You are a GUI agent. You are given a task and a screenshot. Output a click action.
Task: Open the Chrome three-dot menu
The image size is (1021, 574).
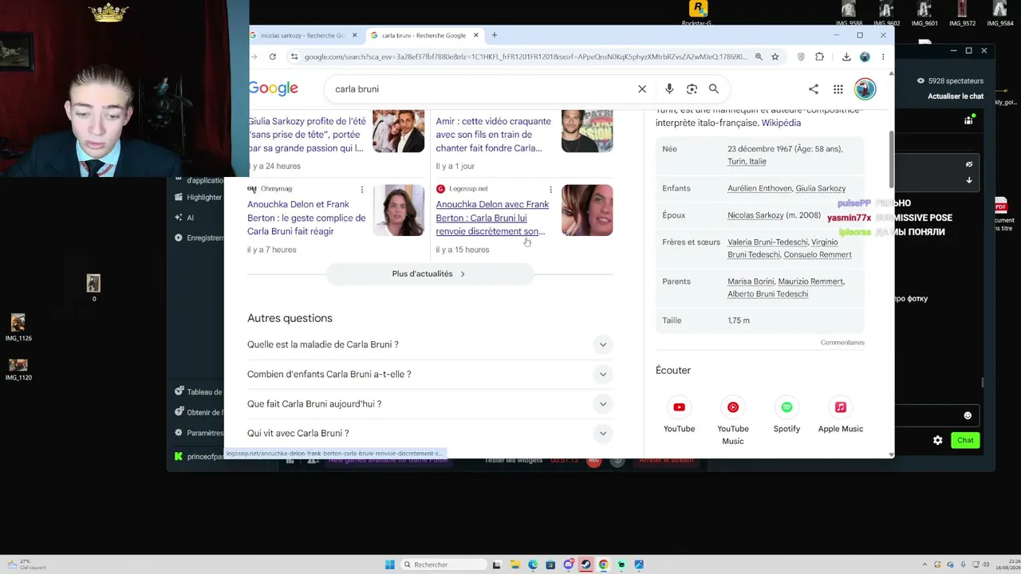point(883,57)
